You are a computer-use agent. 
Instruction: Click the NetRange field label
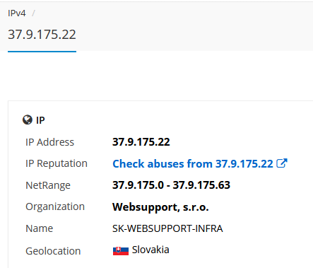[x=48, y=185]
